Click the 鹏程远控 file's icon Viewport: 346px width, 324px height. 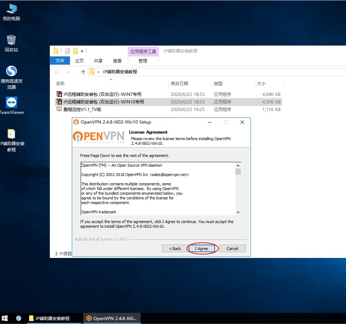(x=59, y=109)
